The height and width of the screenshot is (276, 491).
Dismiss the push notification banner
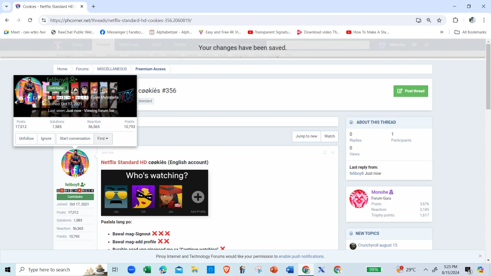(480, 256)
